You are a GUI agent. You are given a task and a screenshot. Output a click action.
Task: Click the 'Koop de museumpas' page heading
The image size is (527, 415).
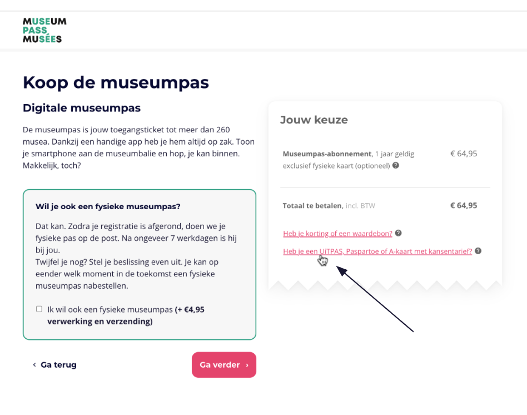(116, 82)
